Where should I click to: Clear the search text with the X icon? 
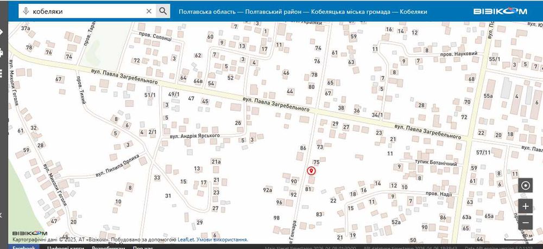click(149, 11)
